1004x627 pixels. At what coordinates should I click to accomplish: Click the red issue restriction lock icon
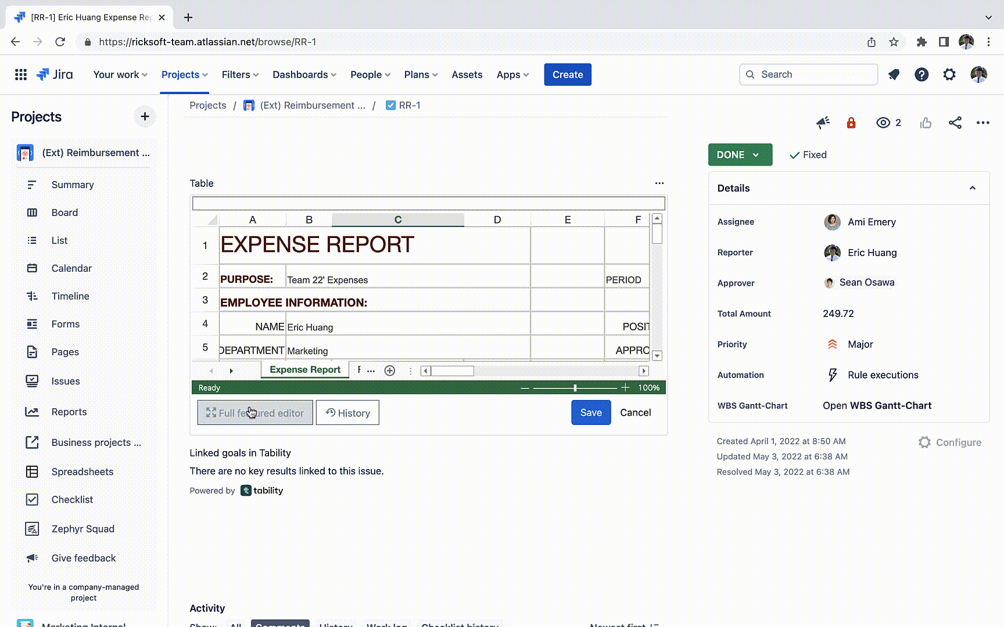(851, 122)
